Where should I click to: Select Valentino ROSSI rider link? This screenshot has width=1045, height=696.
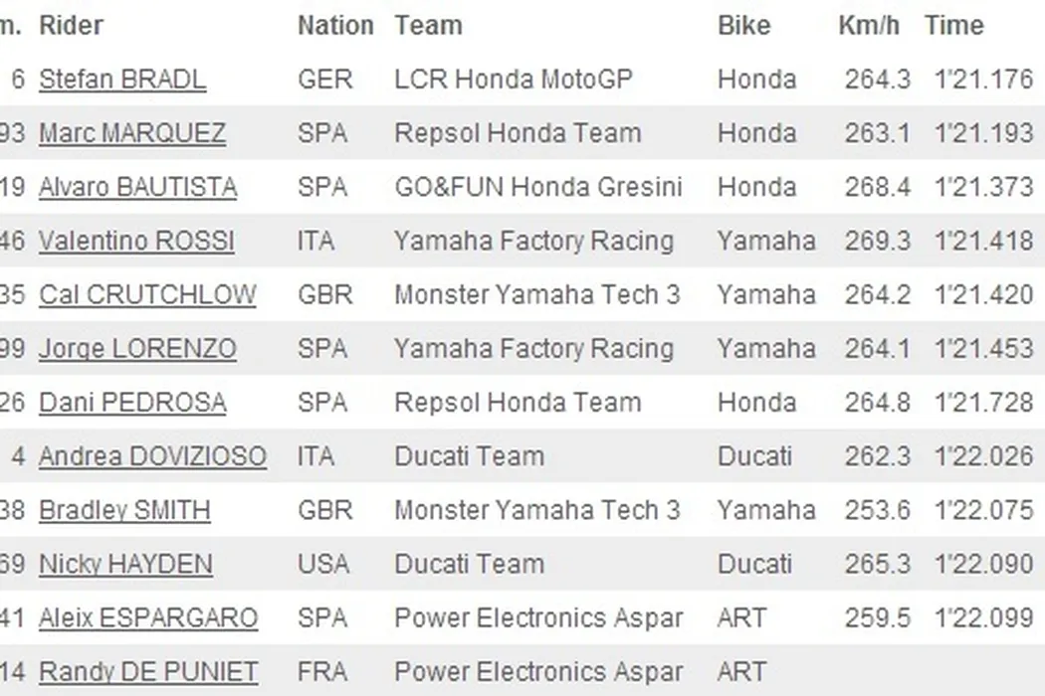point(136,241)
